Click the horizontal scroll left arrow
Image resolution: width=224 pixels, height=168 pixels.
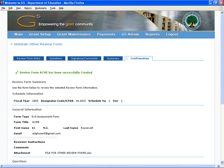tap(1, 166)
